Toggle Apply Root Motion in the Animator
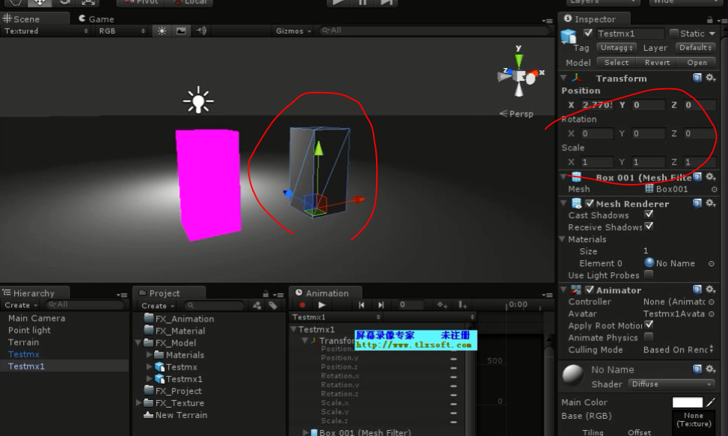728x436 pixels. click(x=649, y=325)
